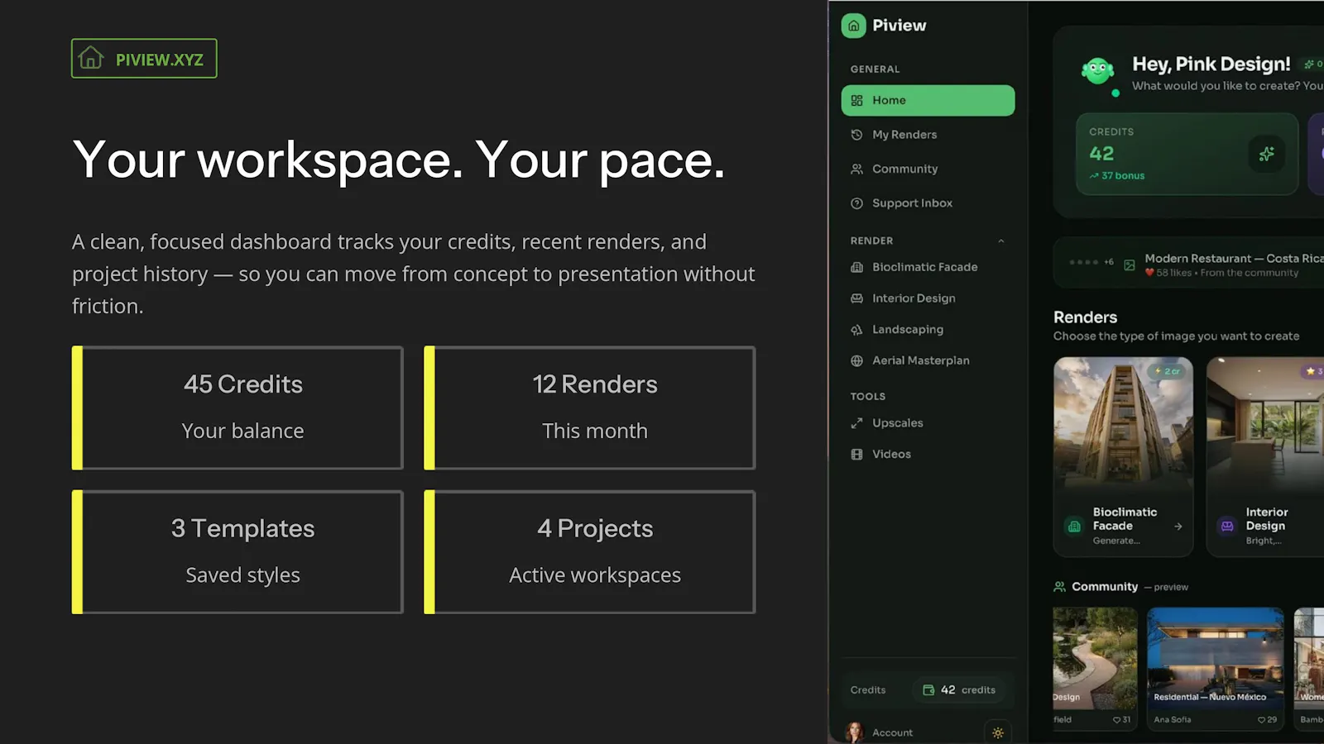Click the 42 credits wallet button
The width and height of the screenshot is (1324, 744).
click(960, 690)
